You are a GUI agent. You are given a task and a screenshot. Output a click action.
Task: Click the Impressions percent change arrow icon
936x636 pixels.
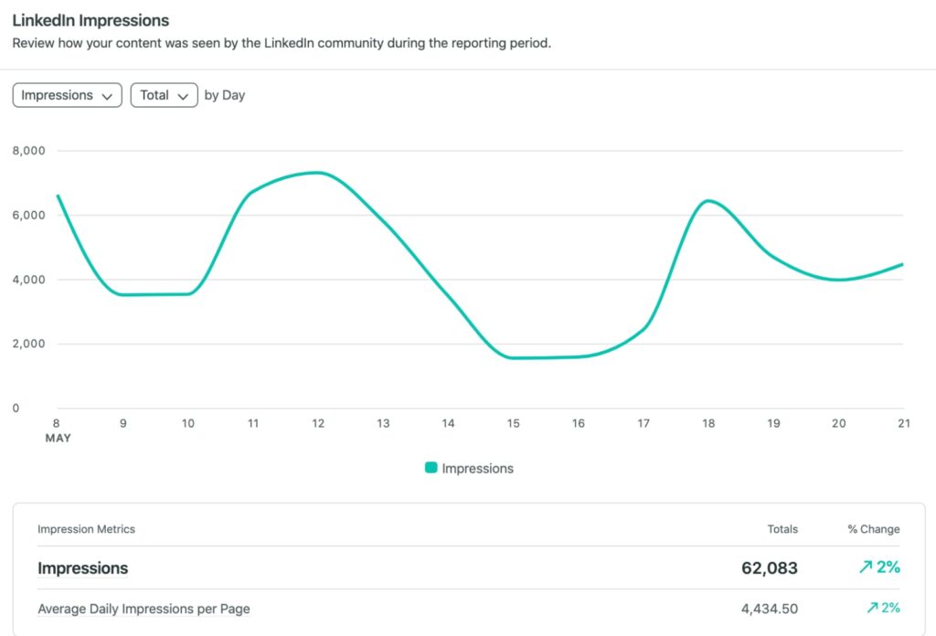tap(866, 567)
